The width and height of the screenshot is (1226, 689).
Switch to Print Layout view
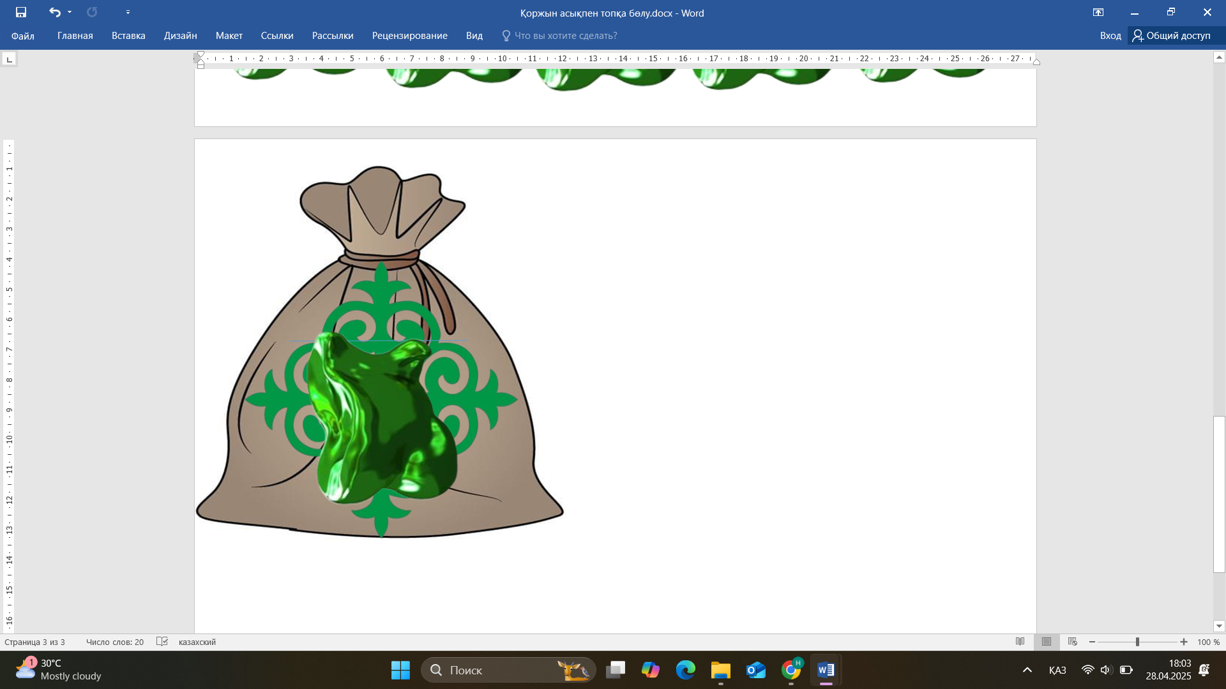point(1047,642)
